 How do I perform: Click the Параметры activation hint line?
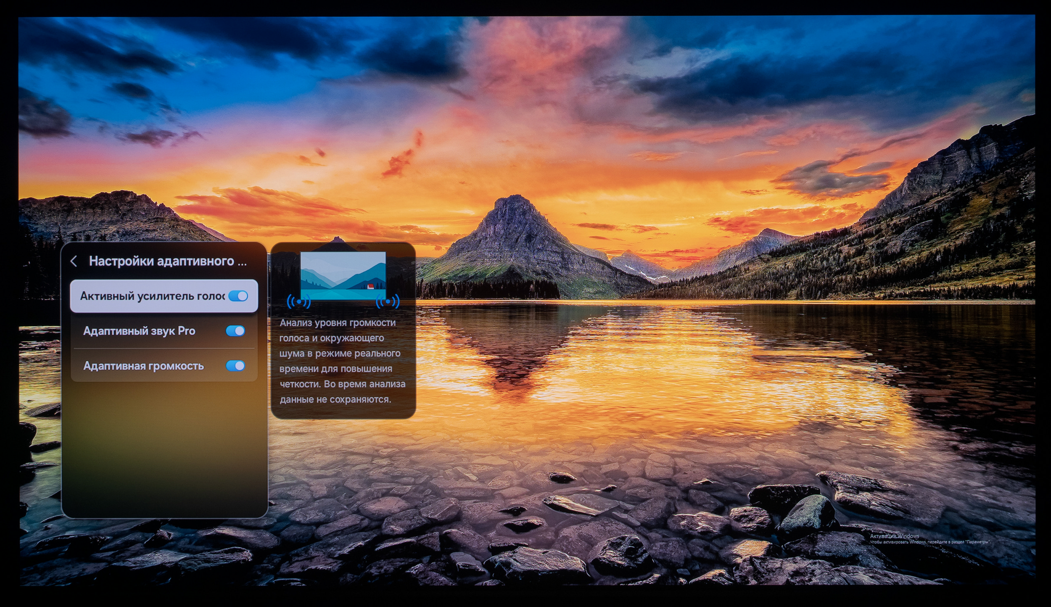(x=930, y=542)
